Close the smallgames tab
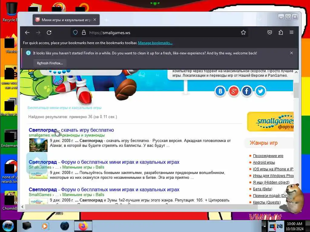Viewport: 310px width, 232px height. pyautogui.click(x=95, y=20)
